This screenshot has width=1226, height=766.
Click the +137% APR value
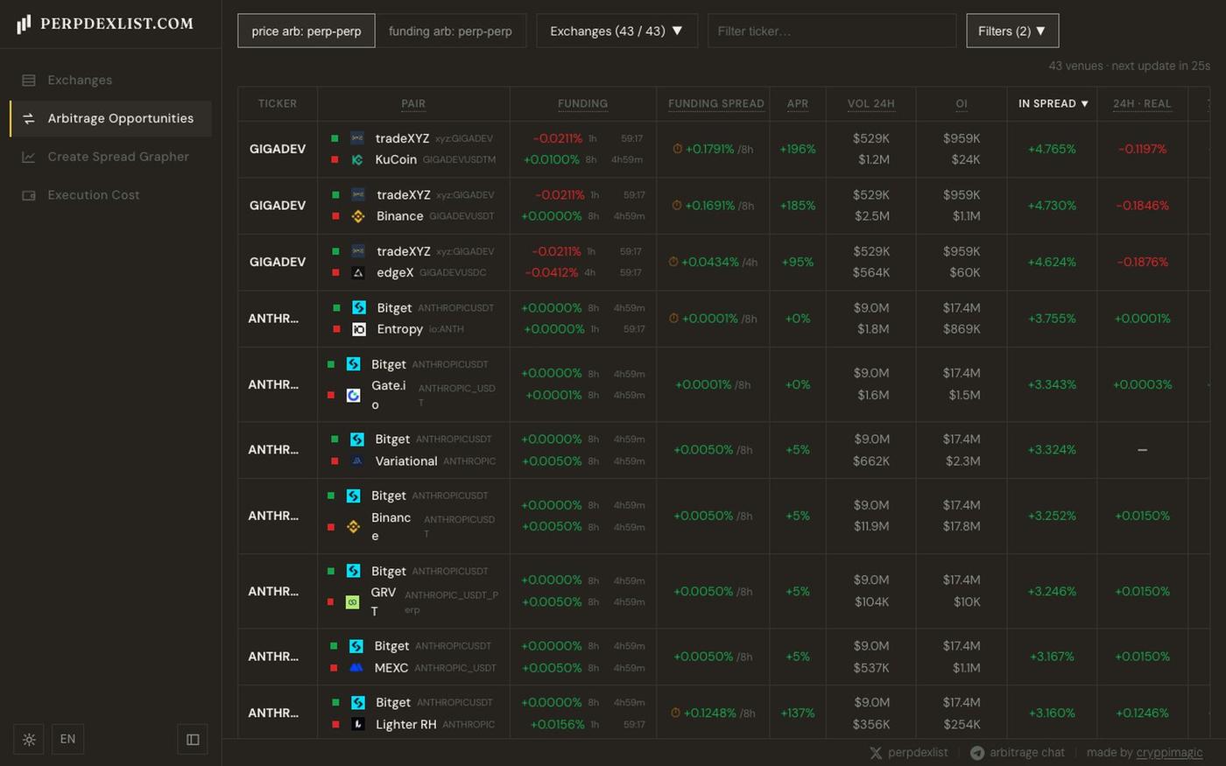coord(798,713)
